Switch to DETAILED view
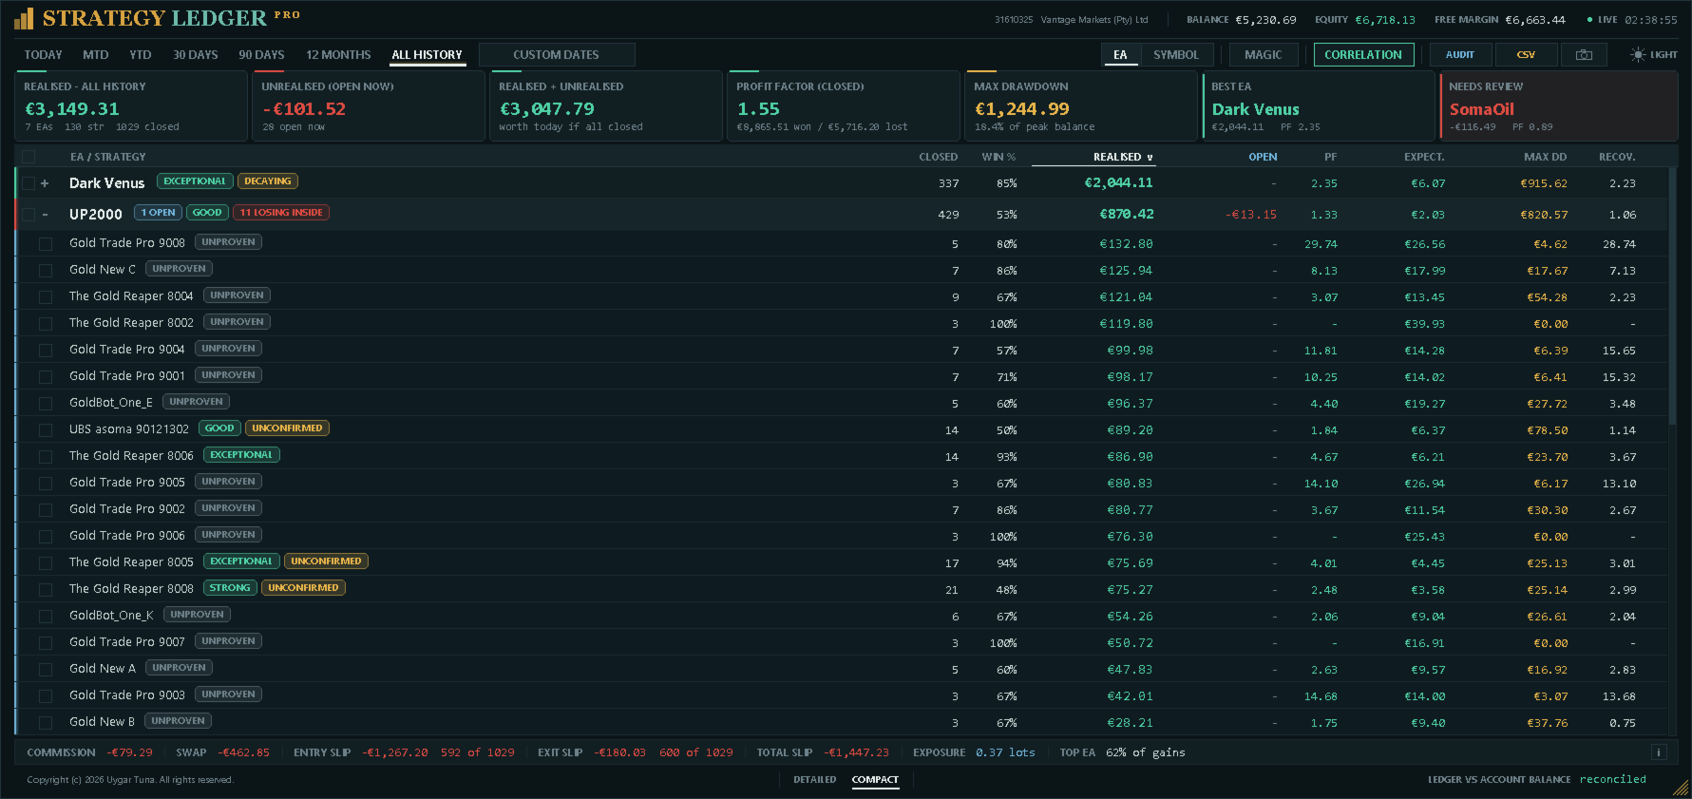Screen dimensions: 1692x799 (815, 780)
